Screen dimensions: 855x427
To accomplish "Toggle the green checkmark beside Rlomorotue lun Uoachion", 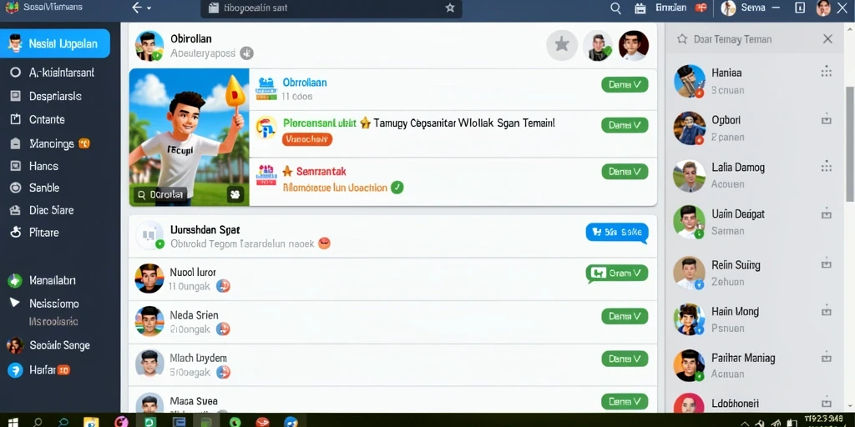I will [x=397, y=188].
